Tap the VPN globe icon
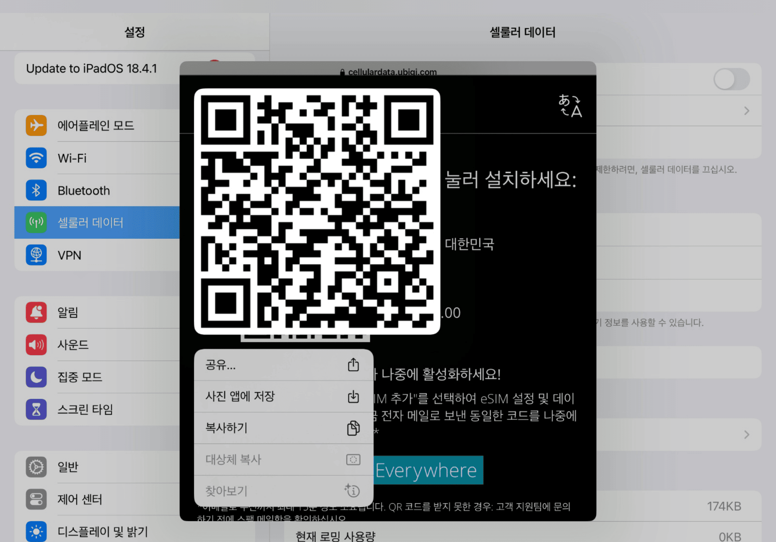 click(x=36, y=255)
